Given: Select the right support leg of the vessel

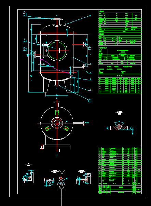Looking at the screenshot, I should pos(67,85).
